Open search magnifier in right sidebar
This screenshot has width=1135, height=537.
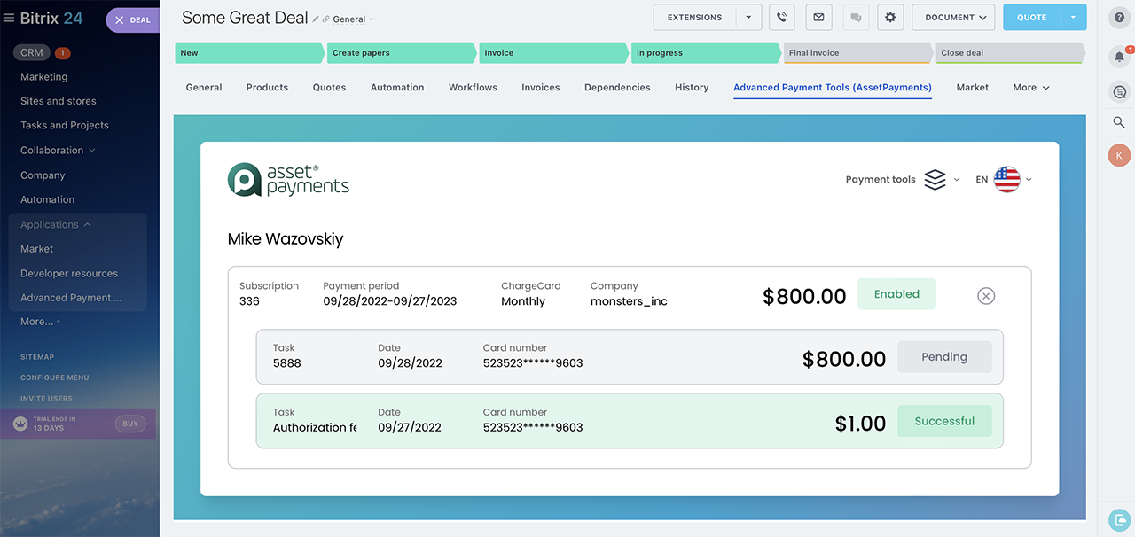[1119, 122]
